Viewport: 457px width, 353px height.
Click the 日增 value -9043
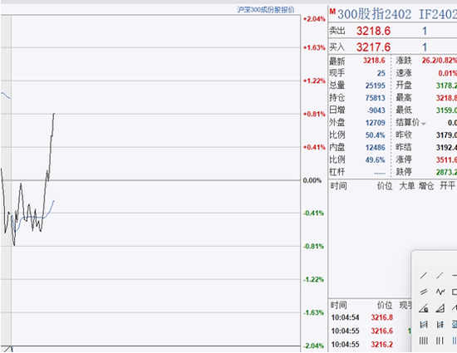coord(376,110)
